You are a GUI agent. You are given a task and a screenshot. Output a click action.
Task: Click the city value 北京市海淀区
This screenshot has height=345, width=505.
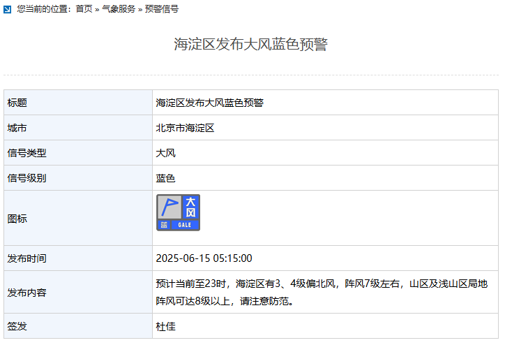(x=185, y=128)
